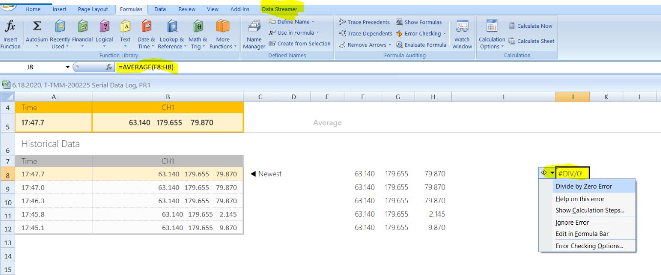Select column A header
This screenshot has height=275, width=661.
54,97
